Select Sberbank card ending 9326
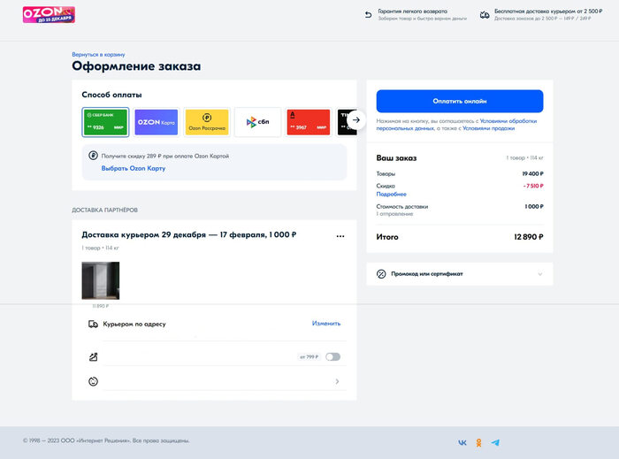619x459 pixels. click(106, 122)
